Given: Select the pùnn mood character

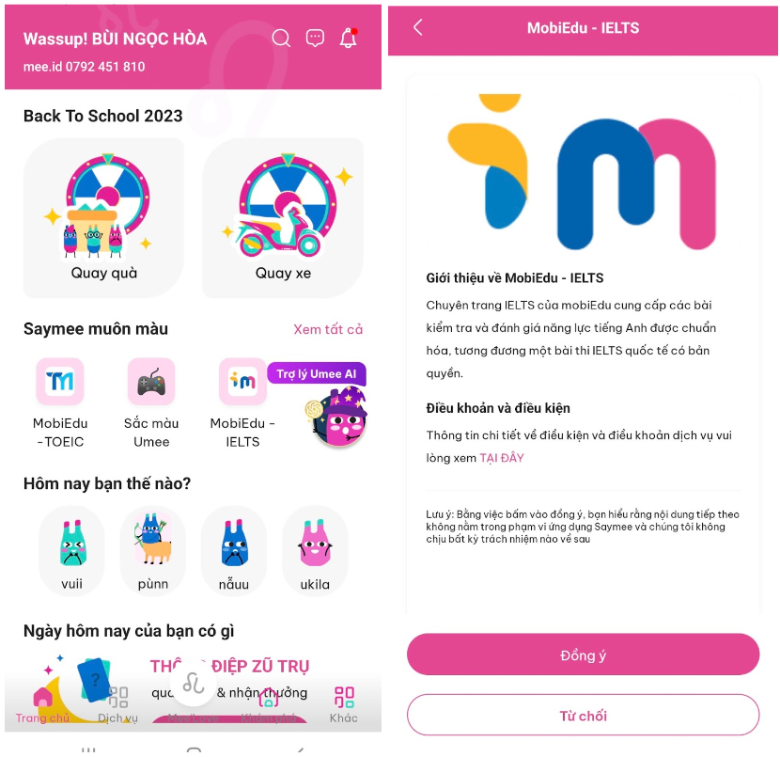Looking at the screenshot, I should tap(153, 550).
